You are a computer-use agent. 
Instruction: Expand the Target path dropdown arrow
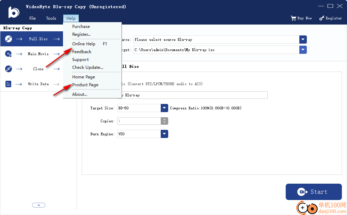303,50
